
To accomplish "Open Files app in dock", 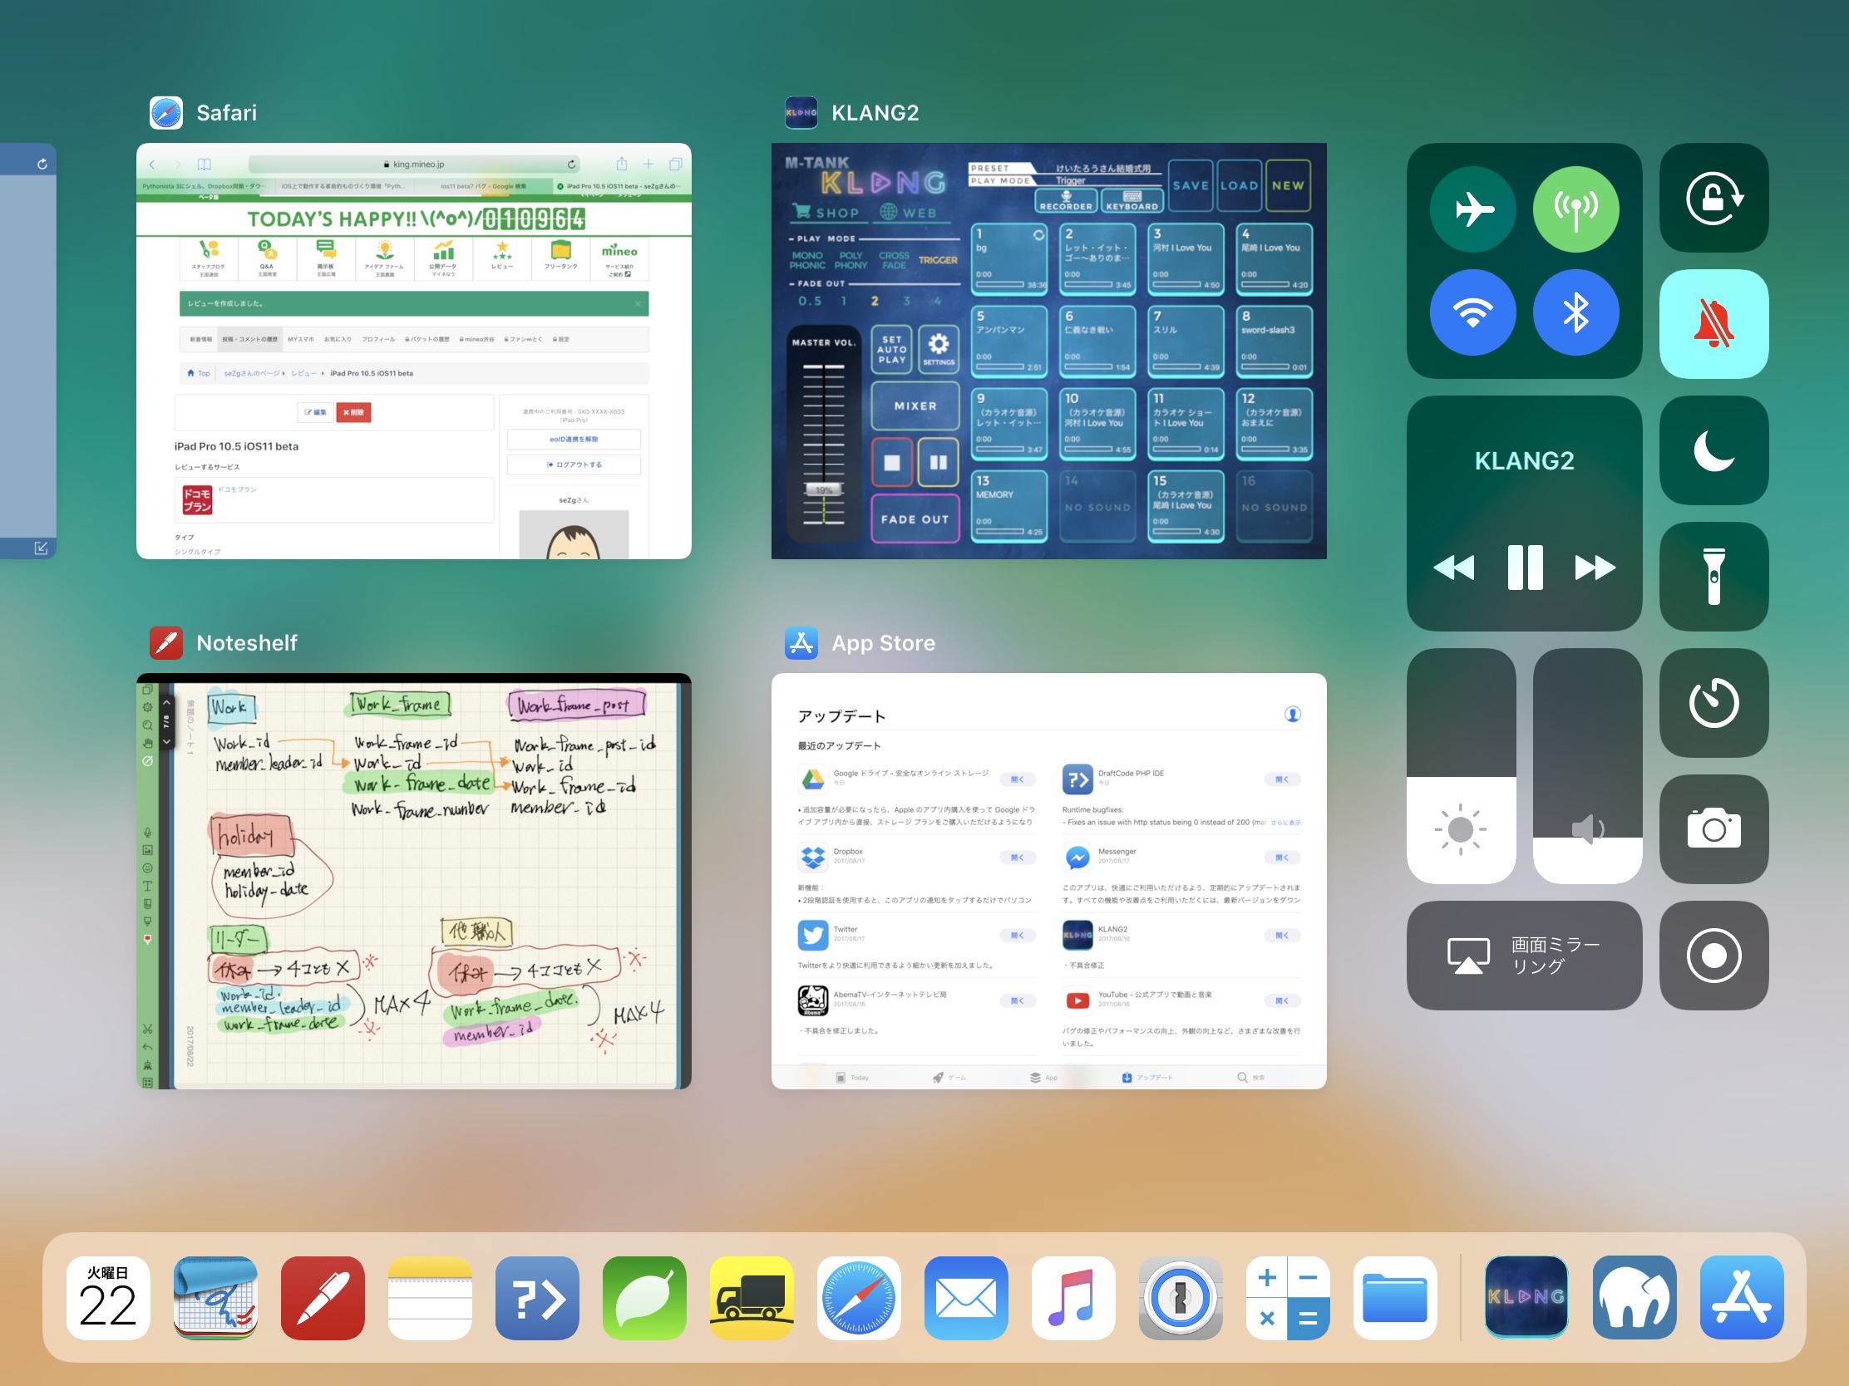I will point(1394,1297).
